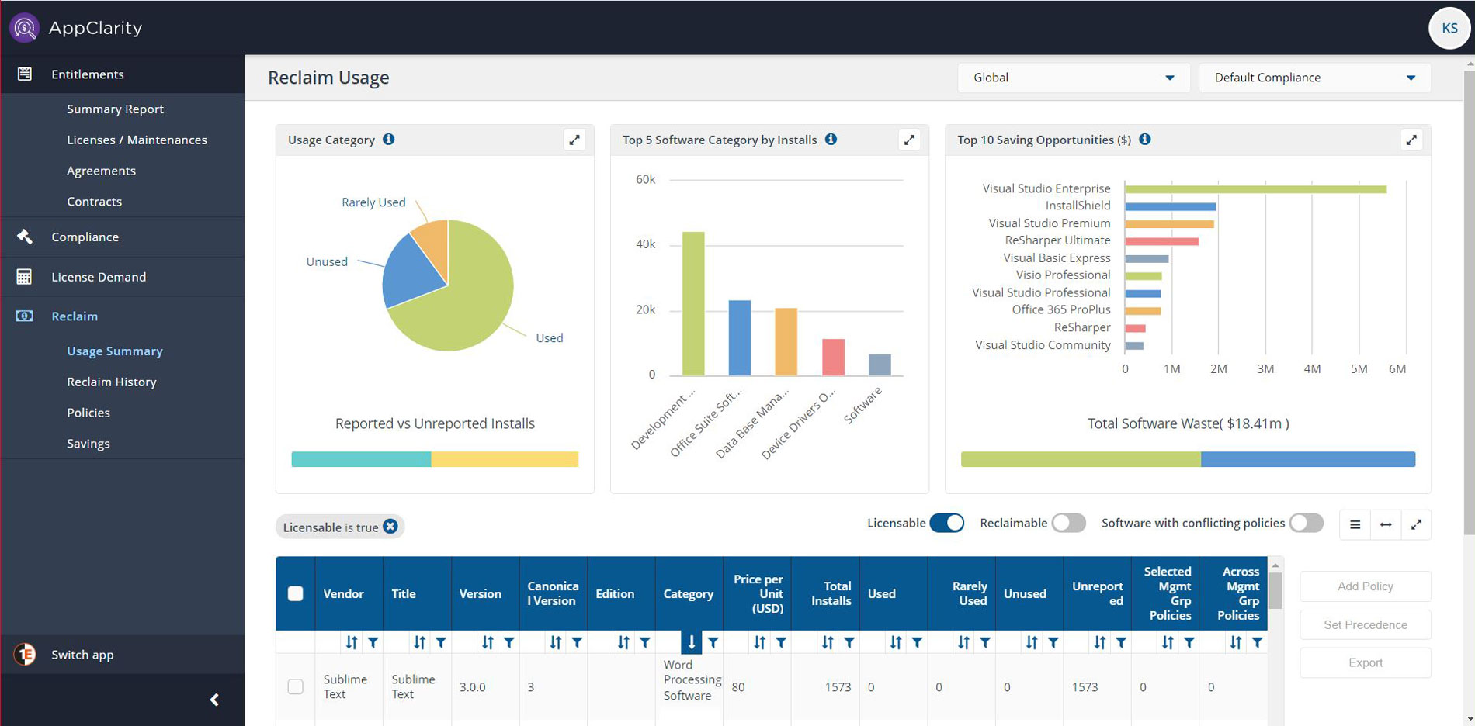The image size is (1475, 726).
Task: Toggle Software with conflicting policies switch
Action: pos(1306,524)
